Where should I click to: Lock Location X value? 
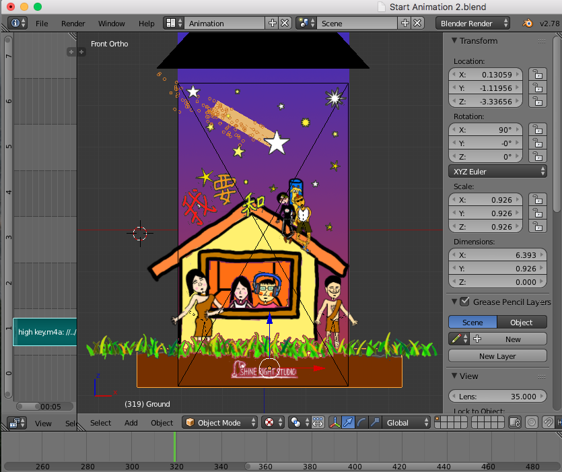click(538, 75)
